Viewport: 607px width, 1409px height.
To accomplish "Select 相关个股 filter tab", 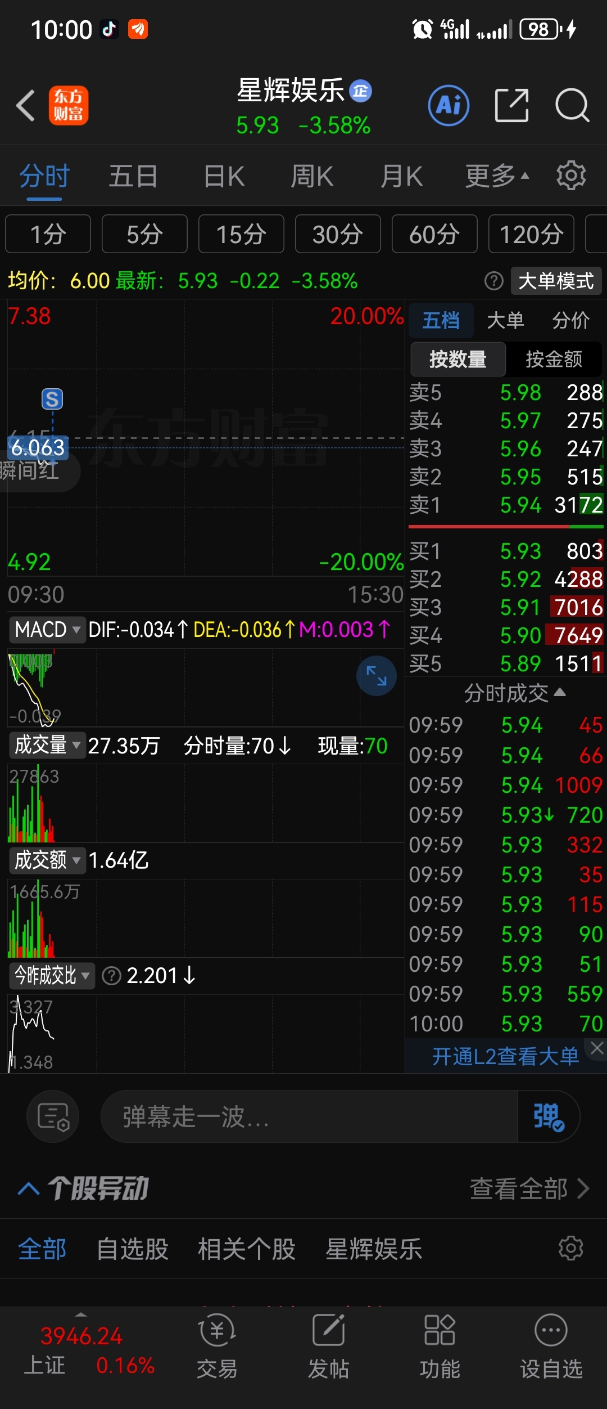I will coord(247,1249).
